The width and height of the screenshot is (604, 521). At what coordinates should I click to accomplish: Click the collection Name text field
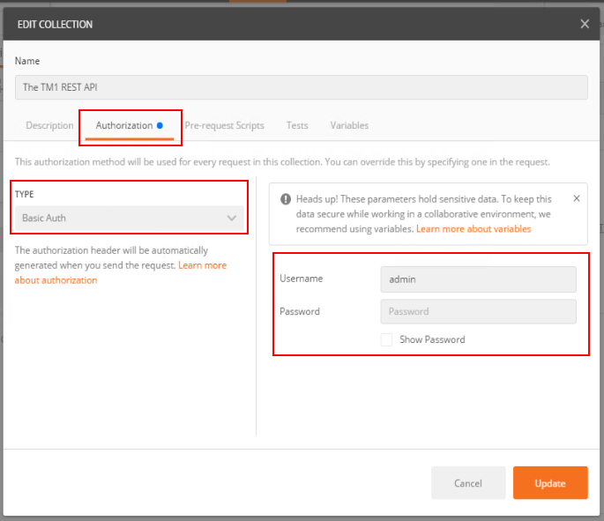(301, 86)
